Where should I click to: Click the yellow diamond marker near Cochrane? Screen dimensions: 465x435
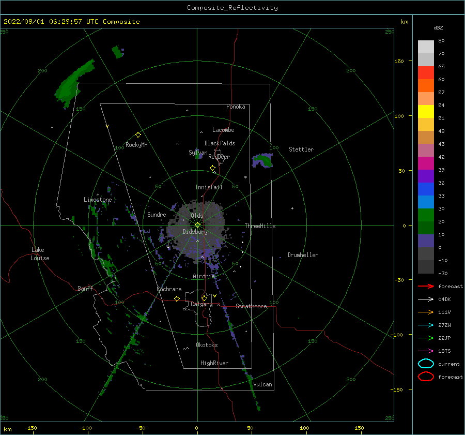177,298
